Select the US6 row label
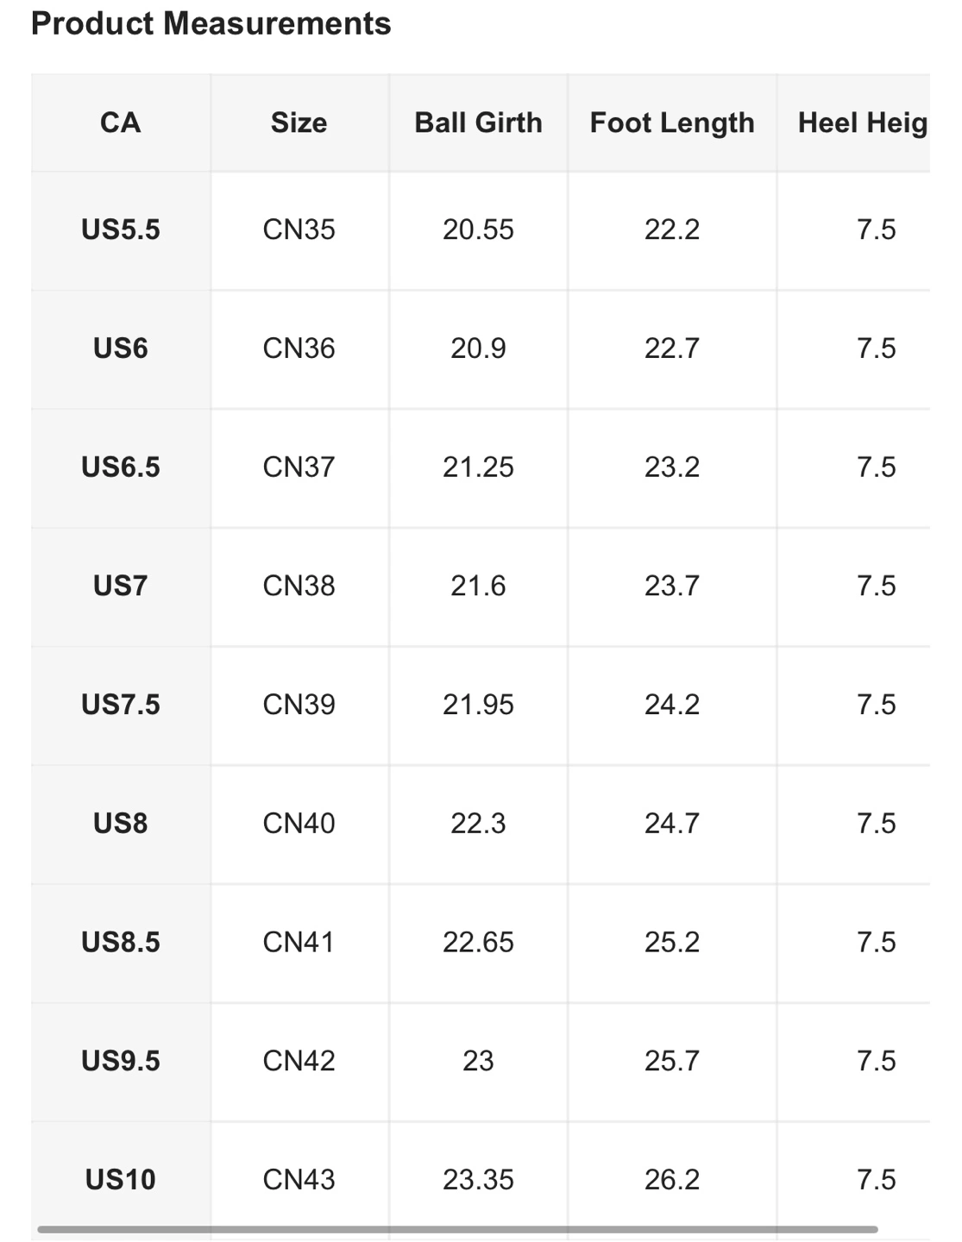 pos(121,348)
